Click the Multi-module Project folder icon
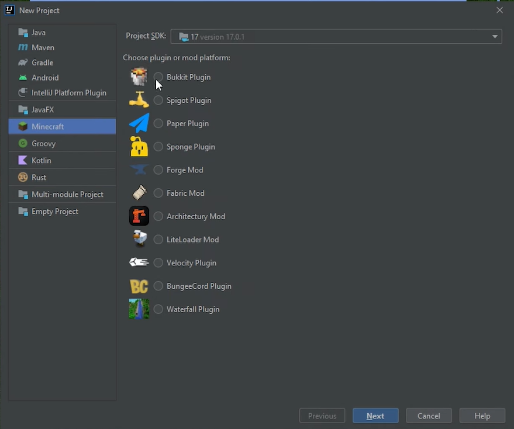Screen dimensions: 514x429 pyautogui.click(x=23, y=195)
